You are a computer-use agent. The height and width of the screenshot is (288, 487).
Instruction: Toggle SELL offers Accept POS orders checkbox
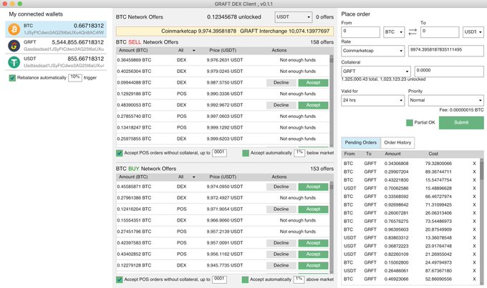pos(120,153)
